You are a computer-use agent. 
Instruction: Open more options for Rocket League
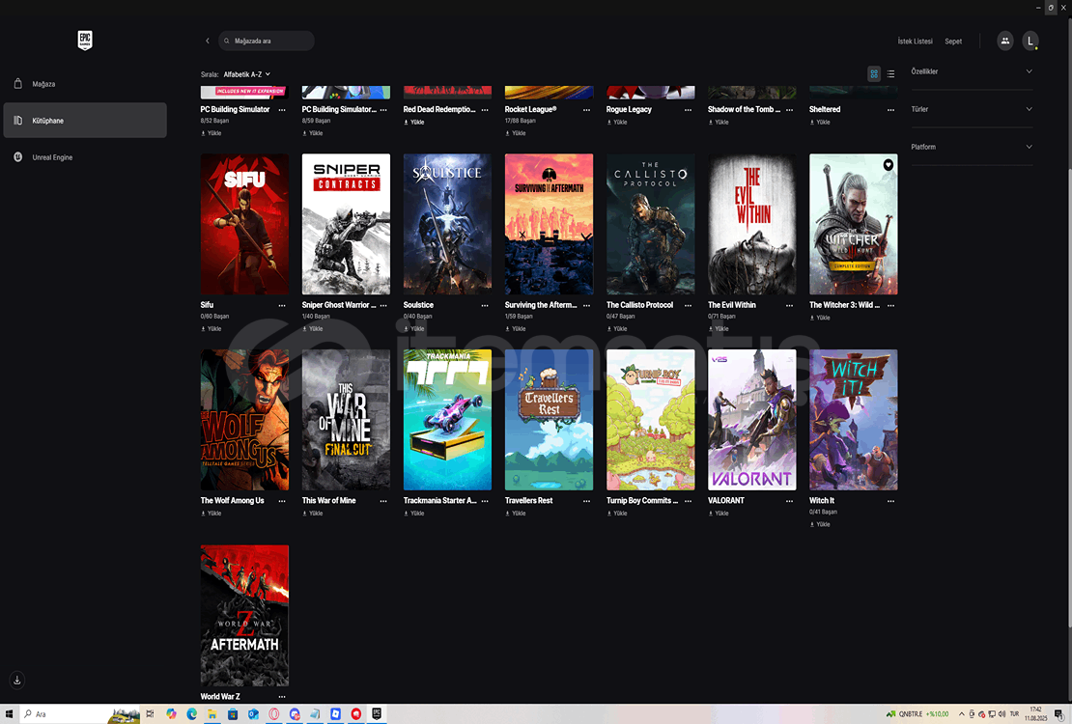[x=586, y=110]
